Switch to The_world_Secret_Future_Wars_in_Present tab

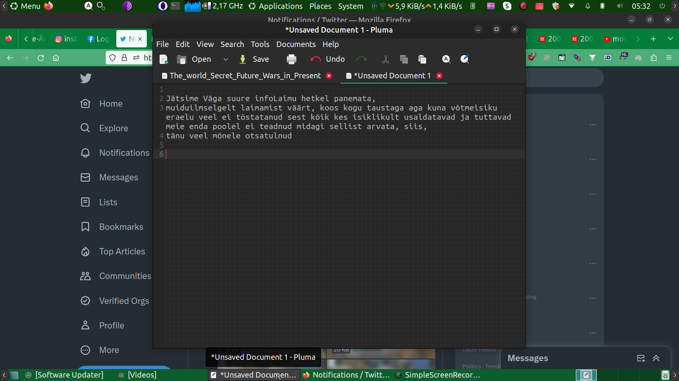point(245,76)
